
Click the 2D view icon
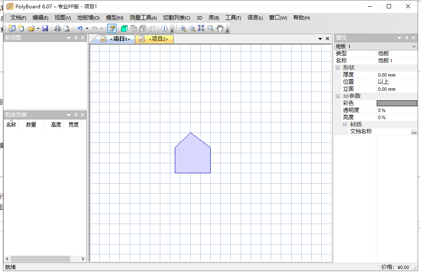(134, 28)
